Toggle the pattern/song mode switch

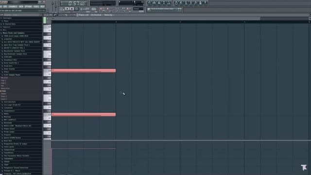click(62, 9)
